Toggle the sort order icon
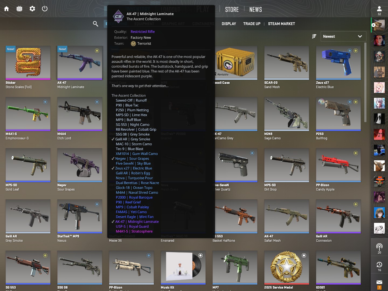Screen dimensions: 388x291 point(314,36)
